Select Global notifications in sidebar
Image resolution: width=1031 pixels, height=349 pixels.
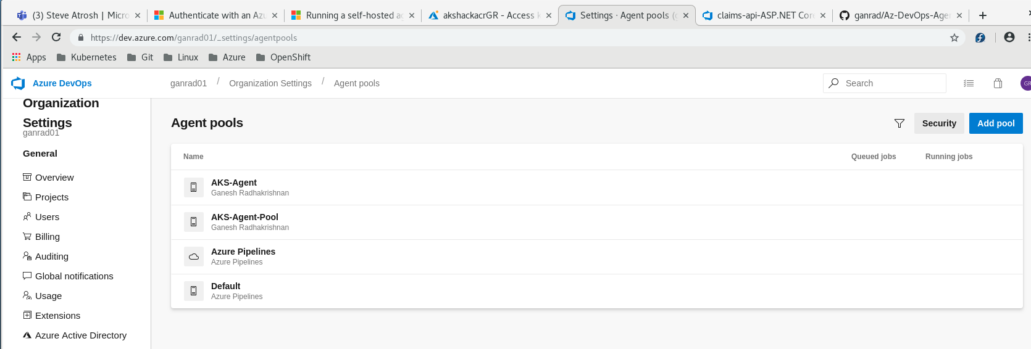pos(74,276)
